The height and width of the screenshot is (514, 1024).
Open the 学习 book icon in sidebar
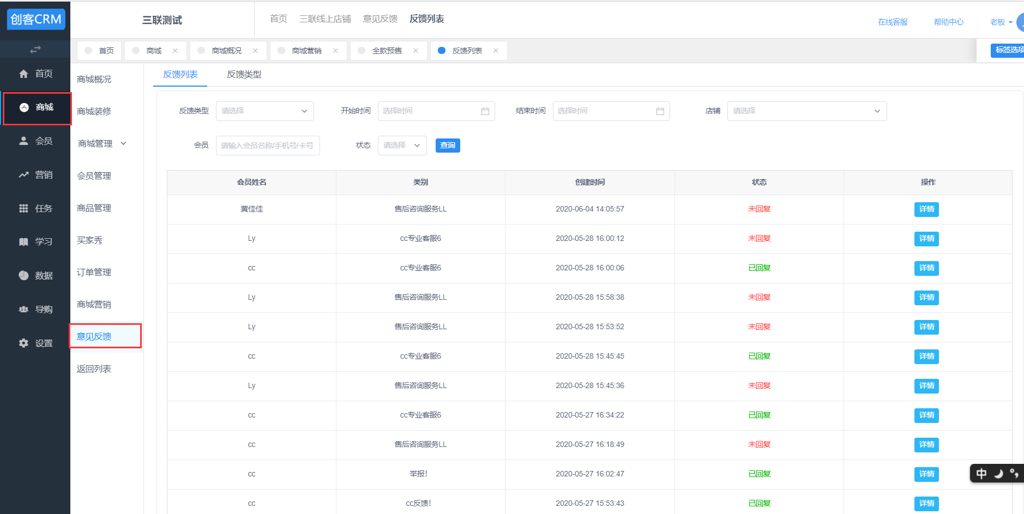click(23, 242)
